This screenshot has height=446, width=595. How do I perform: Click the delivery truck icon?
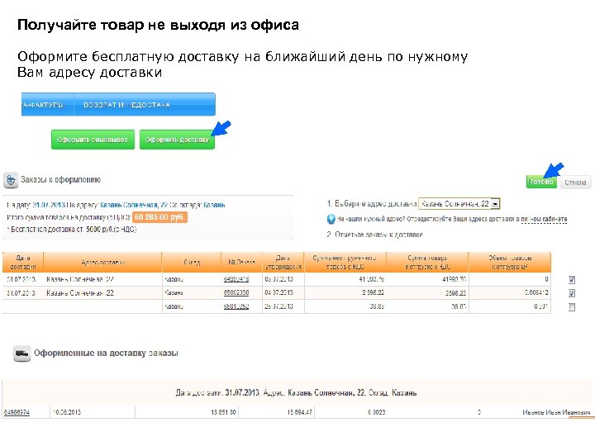pos(22,353)
